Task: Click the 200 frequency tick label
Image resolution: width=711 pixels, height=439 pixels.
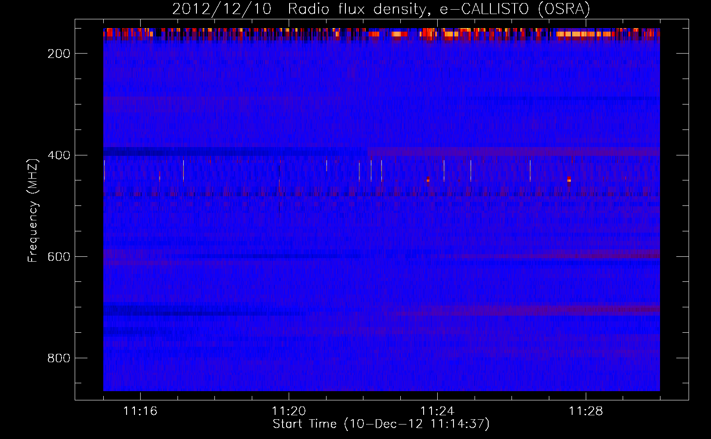Action: [59, 54]
